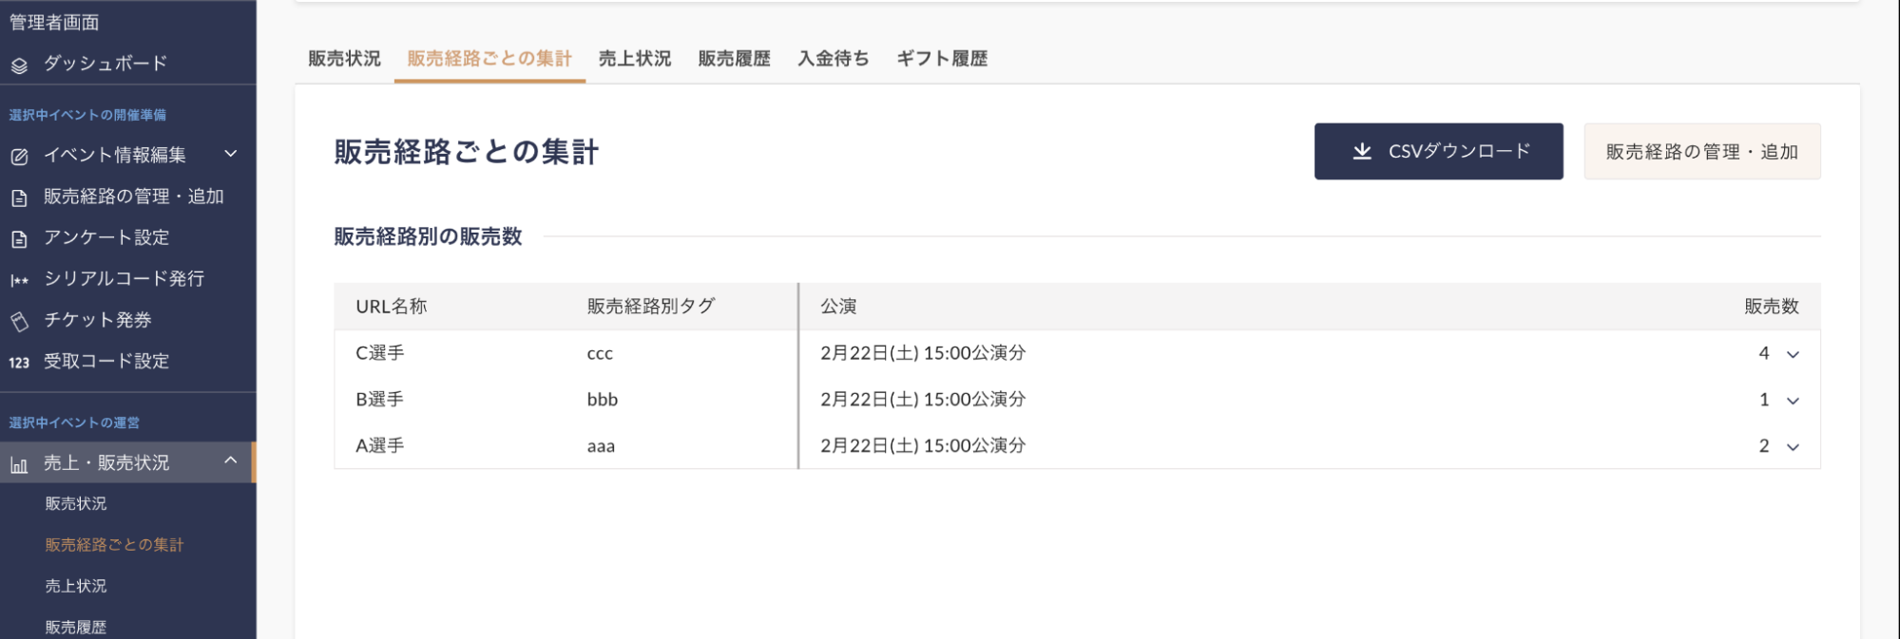Click the 販売経路の管理・追加 beige button
1900x639 pixels.
(1702, 152)
